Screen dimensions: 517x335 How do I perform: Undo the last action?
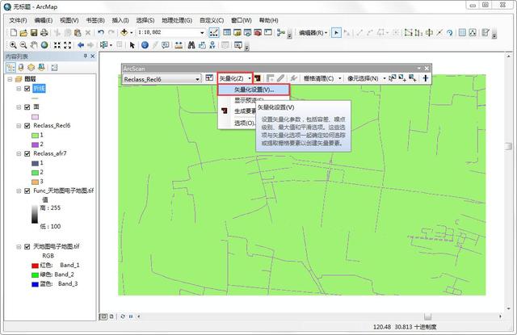point(101,32)
